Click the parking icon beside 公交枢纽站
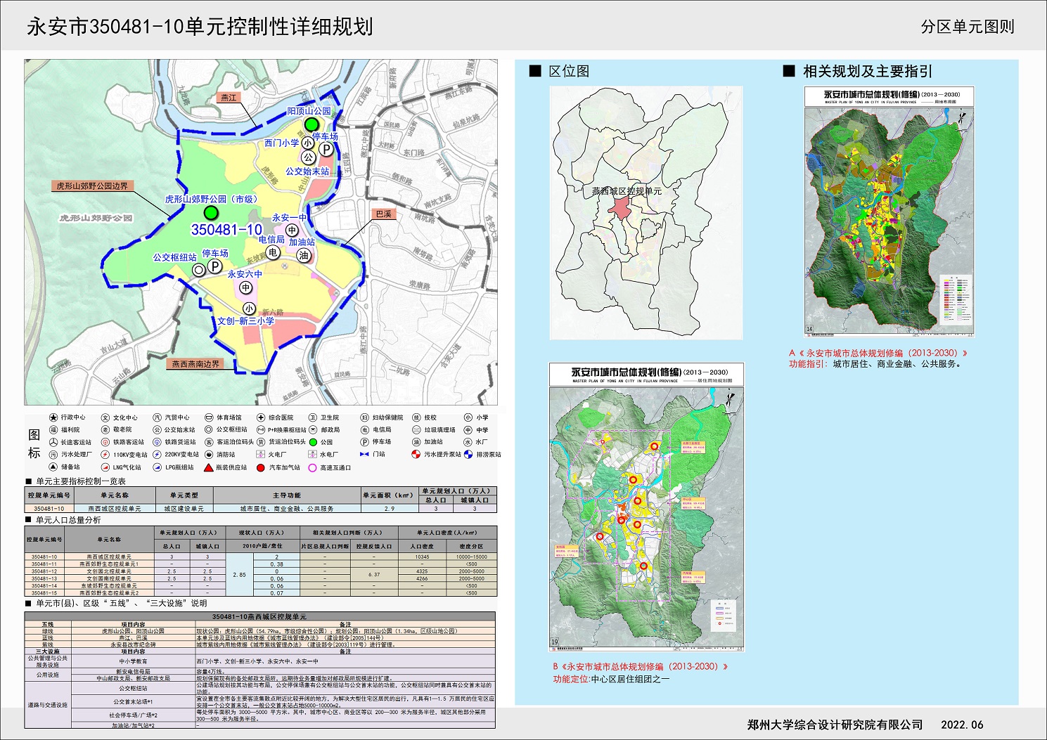Image resolution: width=1047 pixels, height=740 pixels. (x=215, y=266)
